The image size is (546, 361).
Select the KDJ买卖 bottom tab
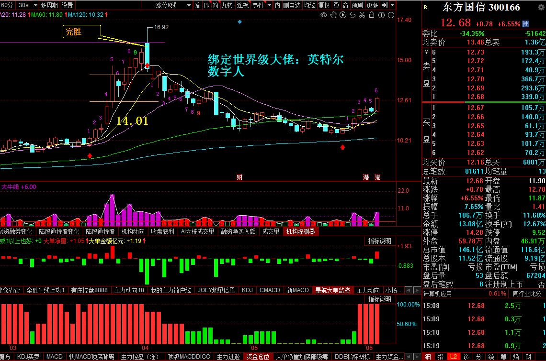point(29,357)
